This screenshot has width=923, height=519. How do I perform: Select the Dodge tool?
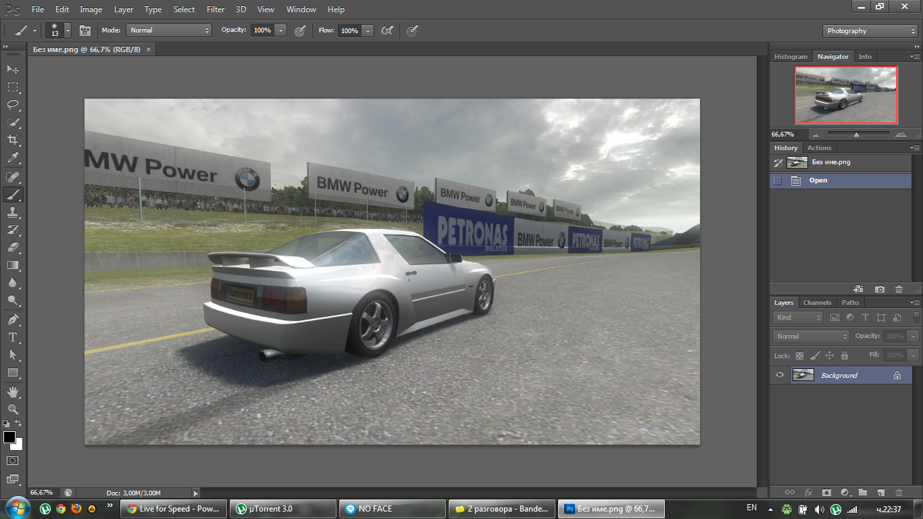(13, 300)
